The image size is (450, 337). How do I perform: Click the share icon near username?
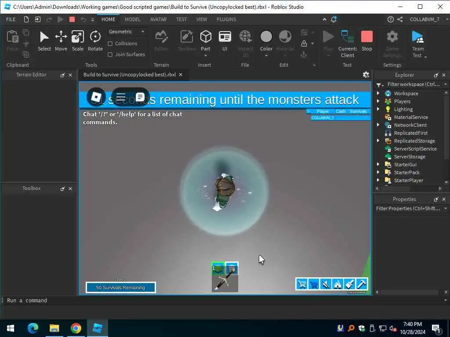(400, 19)
